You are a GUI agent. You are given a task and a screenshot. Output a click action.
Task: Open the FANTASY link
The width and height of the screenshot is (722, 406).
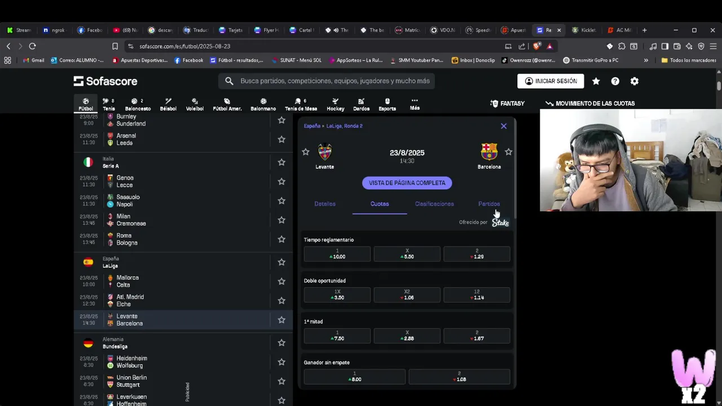(507, 104)
